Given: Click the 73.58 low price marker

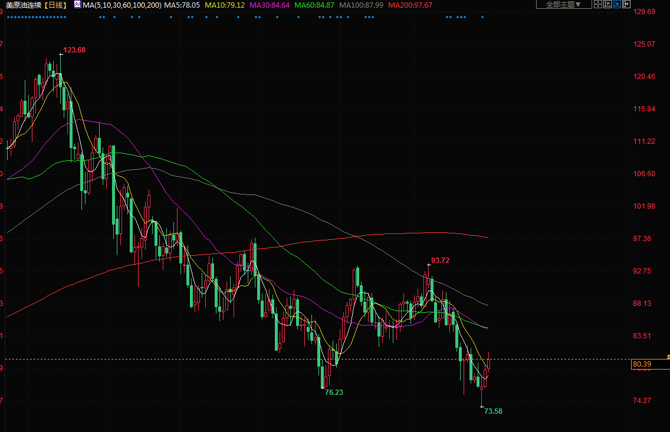Looking at the screenshot, I should click(493, 411).
